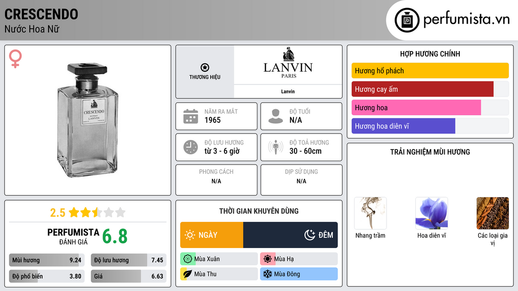Viewport: 518px width, 291px height.
Task: Click the Mùa Hạ summer tag
Action: click(298, 259)
